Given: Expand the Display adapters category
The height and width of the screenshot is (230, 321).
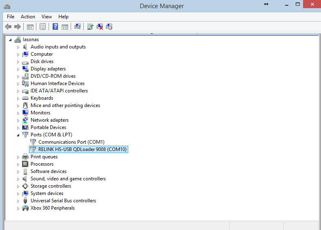Looking at the screenshot, I should pyautogui.click(x=18, y=69).
